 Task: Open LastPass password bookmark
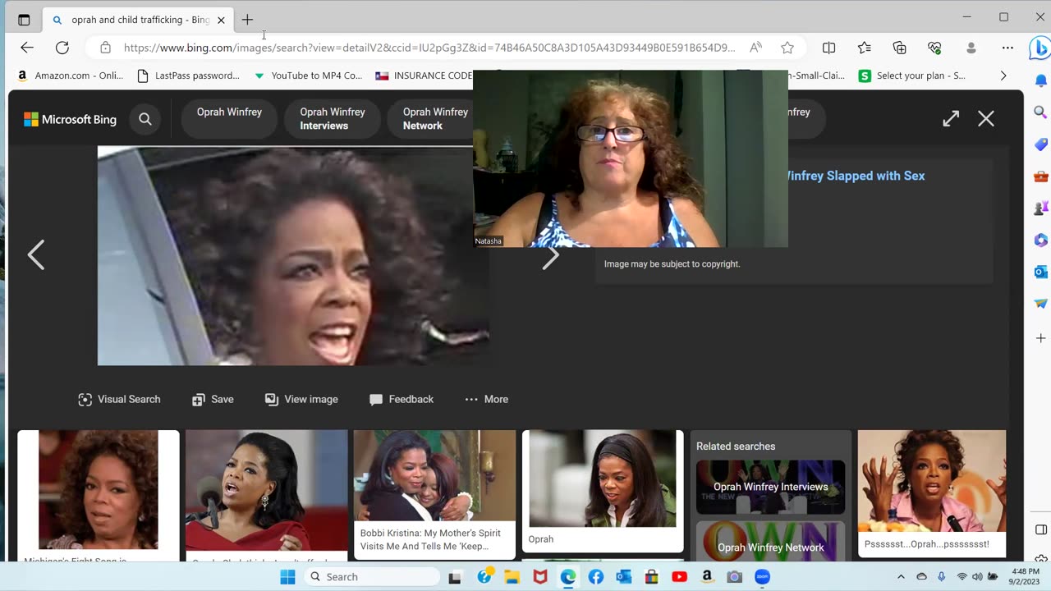[x=188, y=76]
